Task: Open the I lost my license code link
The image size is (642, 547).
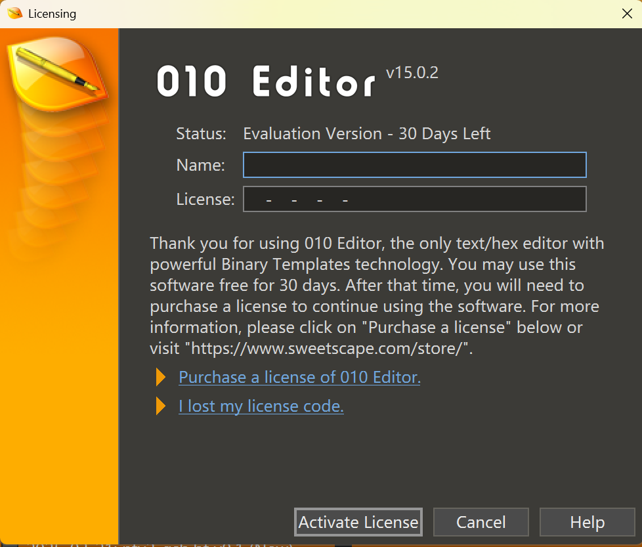Action: pyautogui.click(x=261, y=406)
